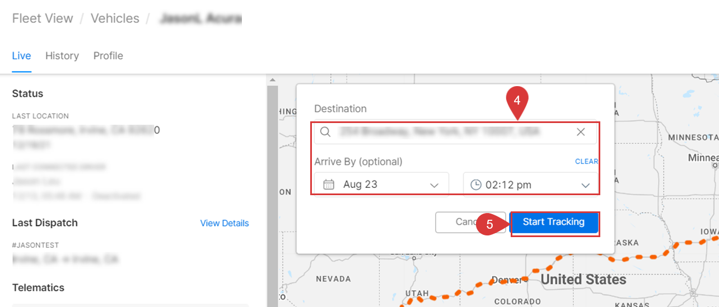Click MINNESOTA label on the map

click(x=693, y=137)
